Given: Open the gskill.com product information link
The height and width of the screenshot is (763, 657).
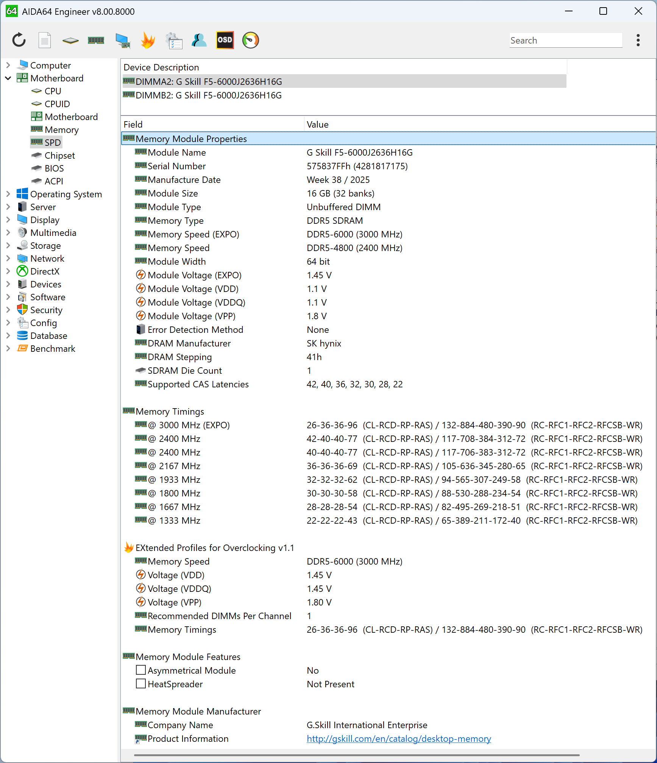Looking at the screenshot, I should click(x=398, y=739).
